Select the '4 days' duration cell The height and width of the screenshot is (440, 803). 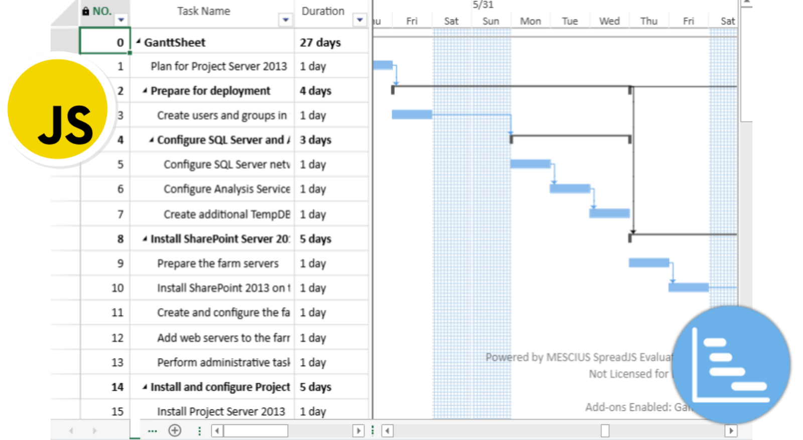pos(331,91)
